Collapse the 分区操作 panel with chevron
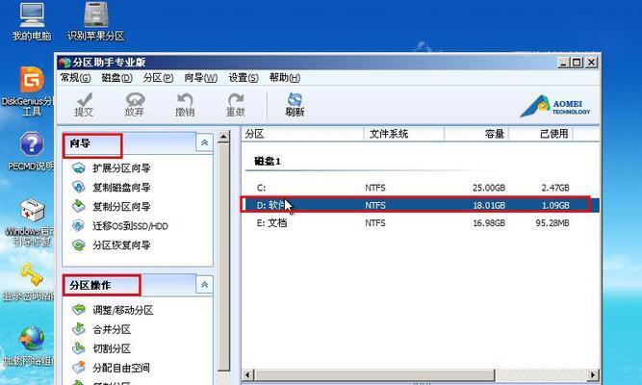 click(x=204, y=284)
